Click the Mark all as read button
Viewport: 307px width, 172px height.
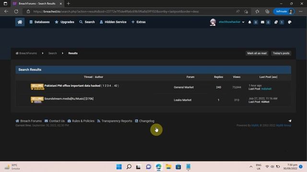click(x=257, y=53)
